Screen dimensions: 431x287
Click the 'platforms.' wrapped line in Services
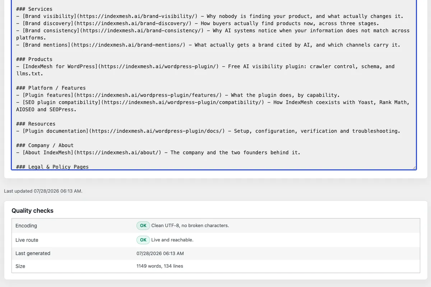click(31, 38)
